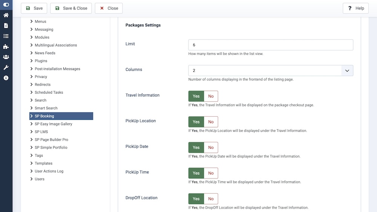Click the Help button

[x=356, y=8]
